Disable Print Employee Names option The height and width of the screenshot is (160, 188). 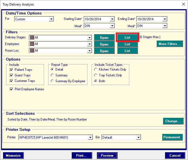pos(11,89)
